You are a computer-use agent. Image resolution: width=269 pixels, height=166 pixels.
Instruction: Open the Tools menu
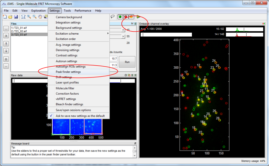coord(67,10)
